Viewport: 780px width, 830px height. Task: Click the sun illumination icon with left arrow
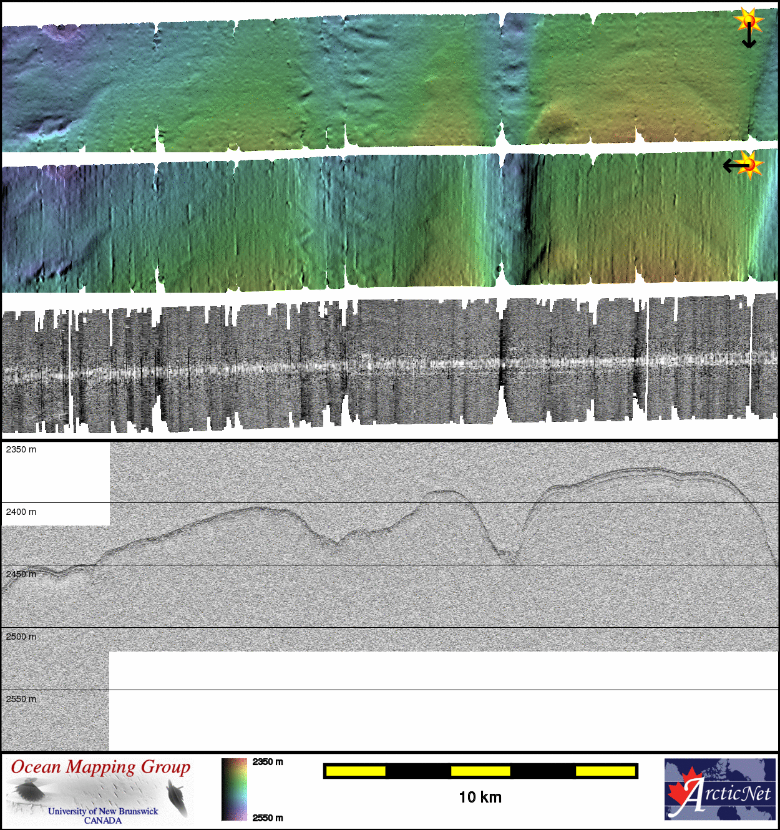[x=752, y=165]
